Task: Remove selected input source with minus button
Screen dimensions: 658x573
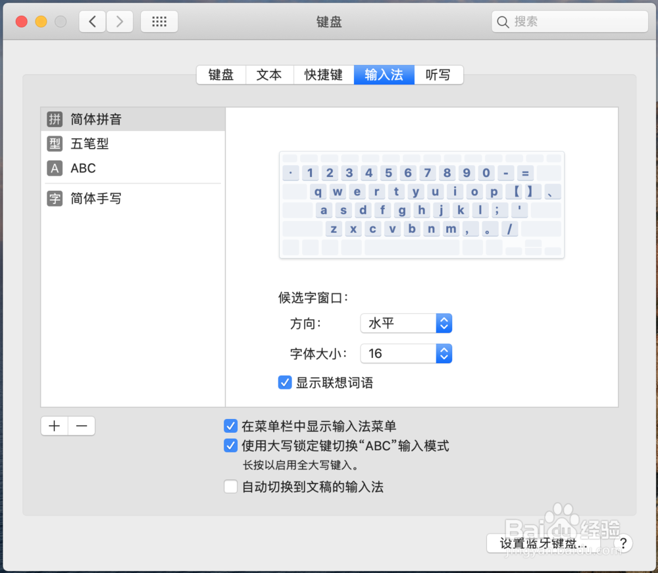Action: (x=81, y=426)
